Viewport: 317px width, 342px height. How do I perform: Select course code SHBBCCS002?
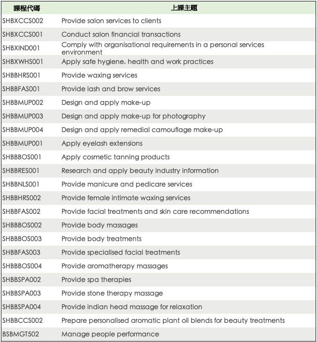click(23, 320)
